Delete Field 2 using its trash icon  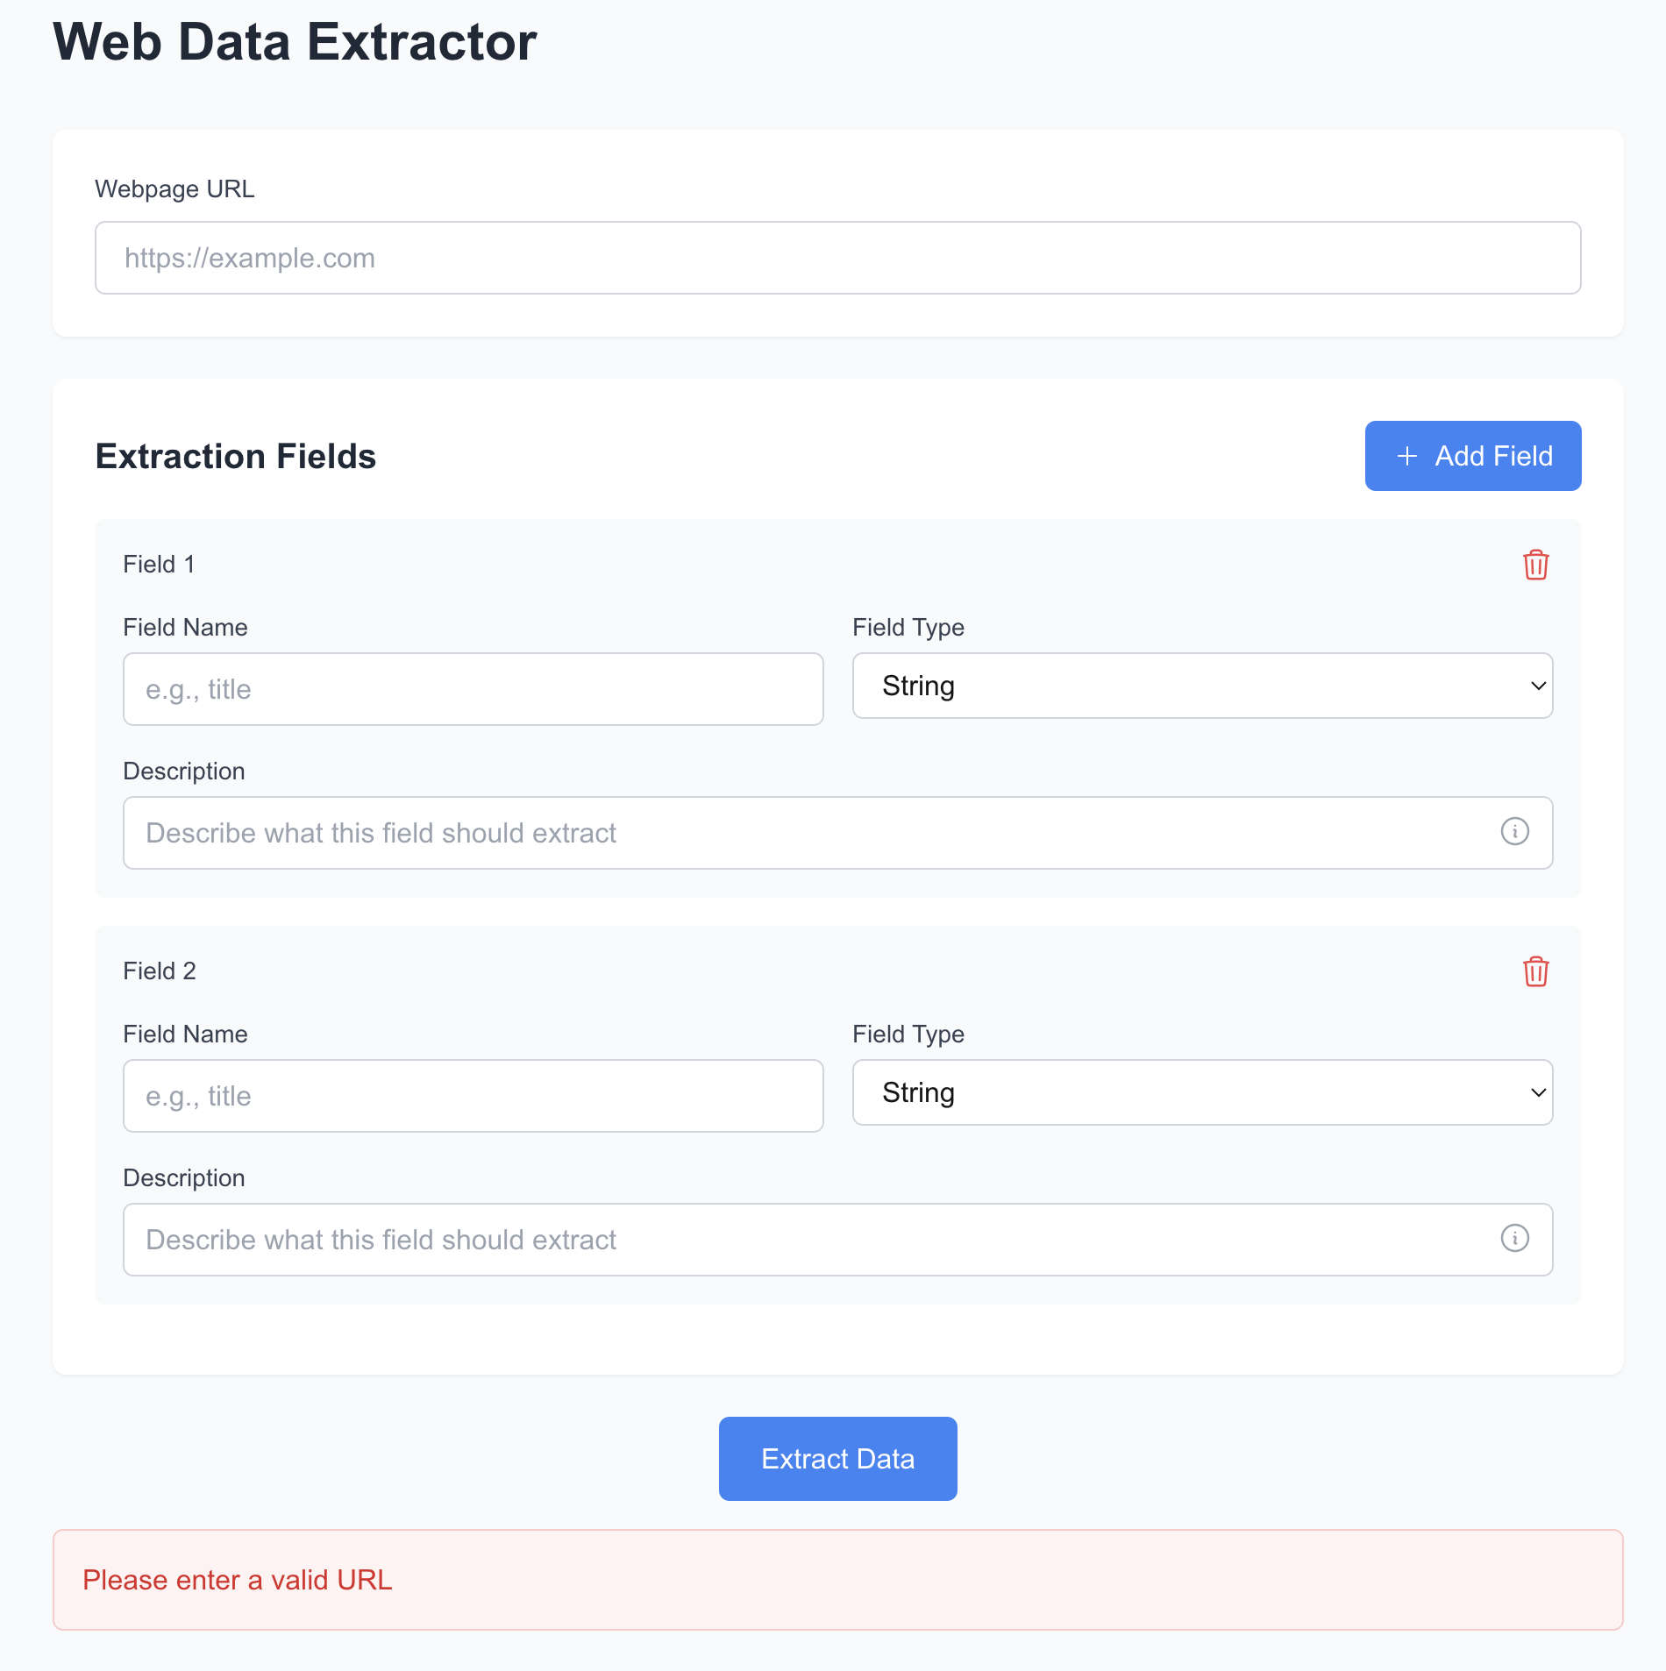pyautogui.click(x=1535, y=971)
